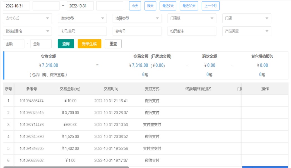Click the 扫码备注 input field
Screen dimensions: 291x168
click(x=192, y=31)
